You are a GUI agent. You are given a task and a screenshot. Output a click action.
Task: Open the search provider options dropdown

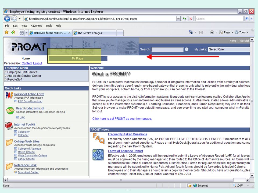pos(251,18)
